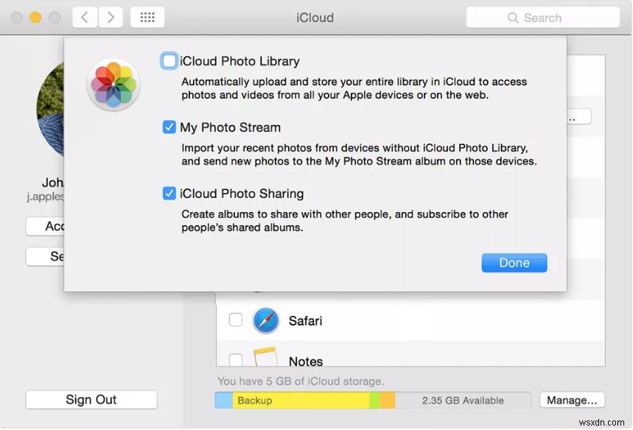Click the Photos app icon in the dialog
The width and height of the screenshot is (633, 430).
coord(113,85)
